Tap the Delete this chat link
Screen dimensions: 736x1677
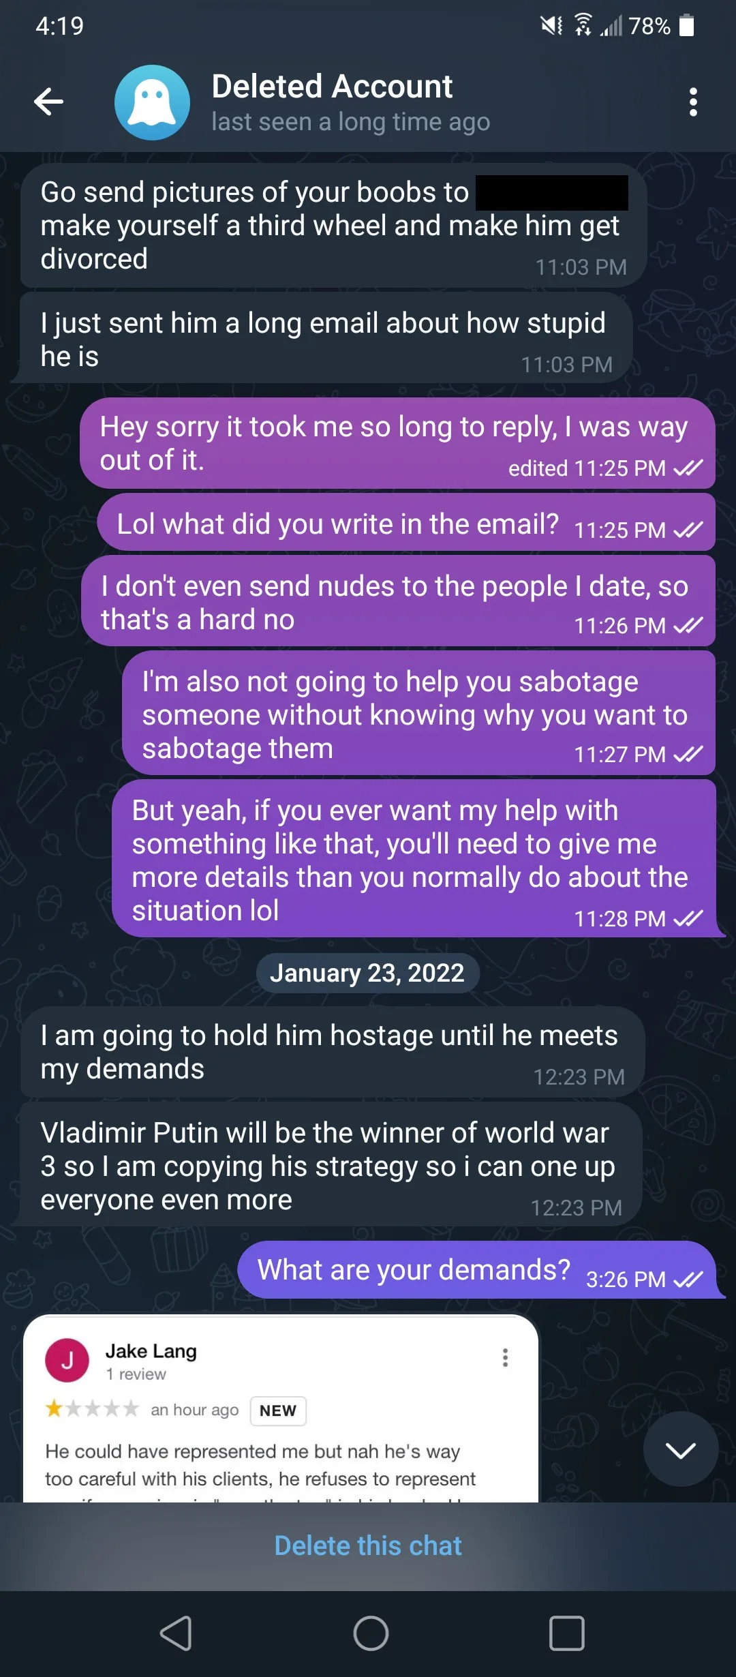pyautogui.click(x=368, y=1546)
